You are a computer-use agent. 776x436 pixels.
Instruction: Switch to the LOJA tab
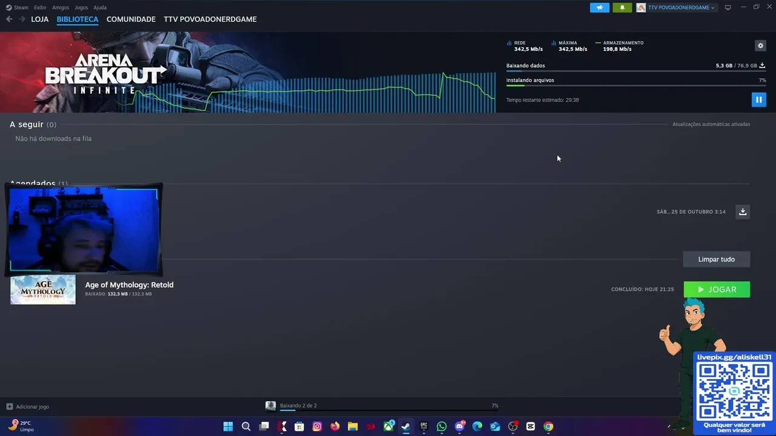coord(39,19)
